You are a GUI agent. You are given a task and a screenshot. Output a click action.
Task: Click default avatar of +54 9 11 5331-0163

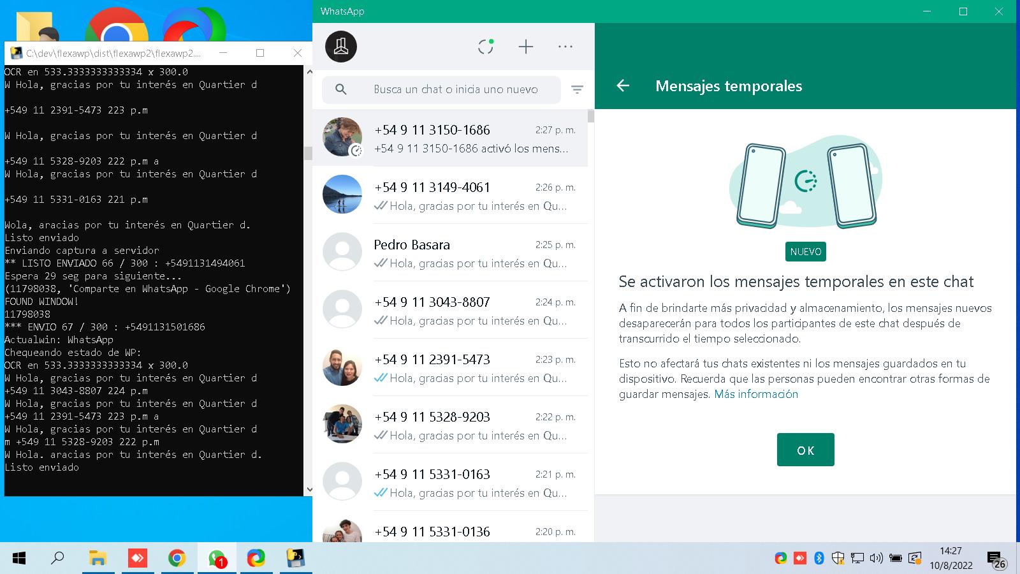pyautogui.click(x=342, y=482)
